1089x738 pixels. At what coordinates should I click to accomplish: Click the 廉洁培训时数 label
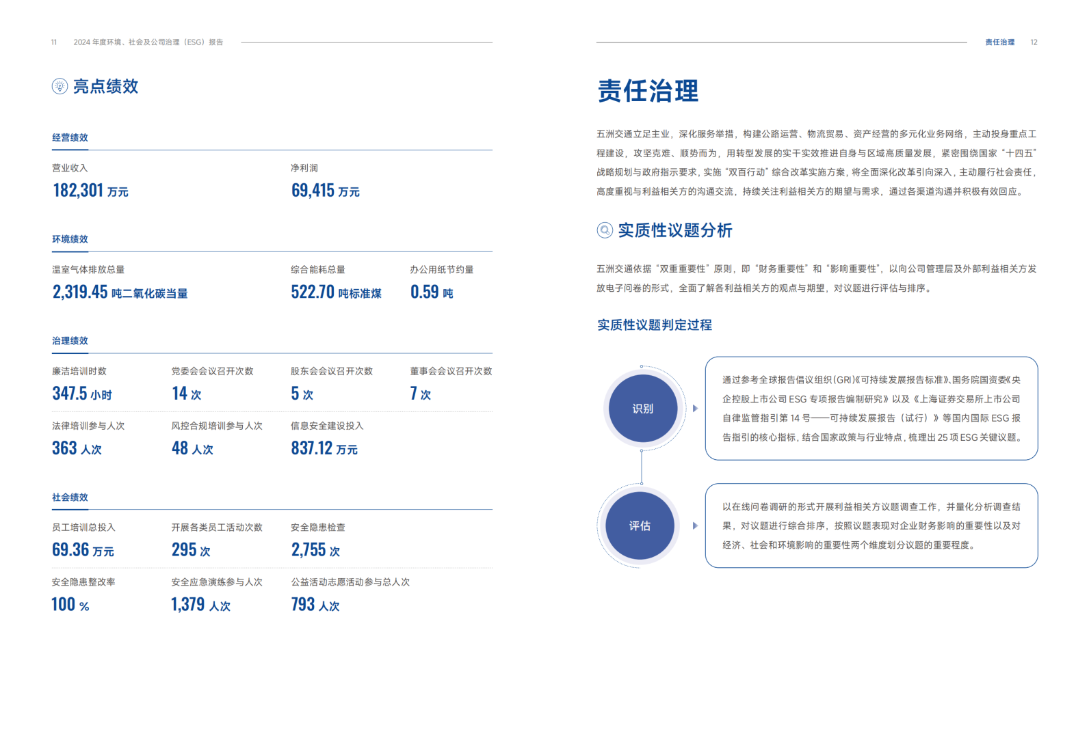(x=79, y=372)
